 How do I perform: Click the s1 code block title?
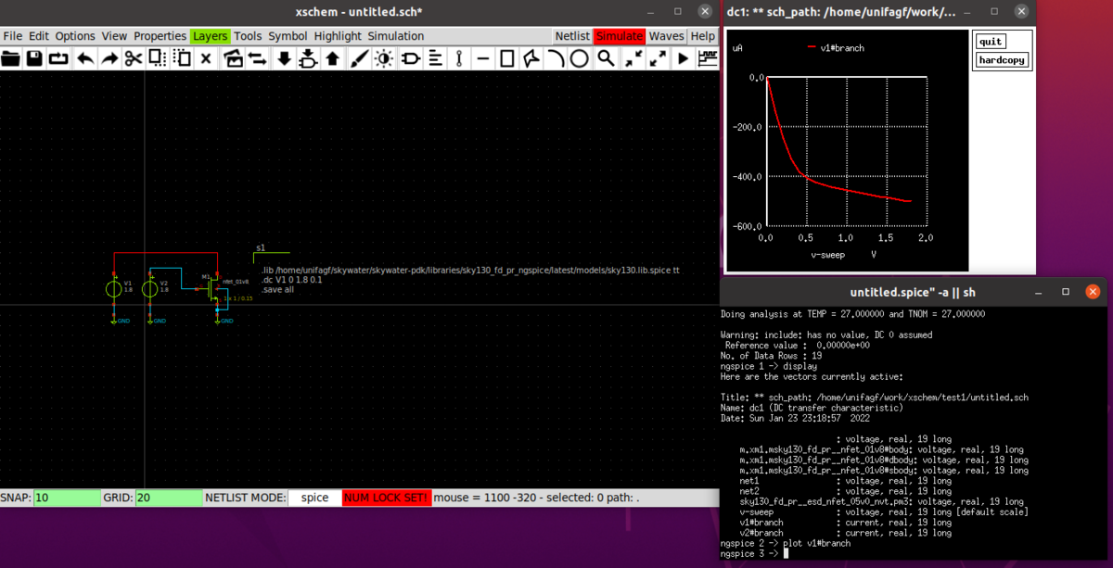(x=260, y=248)
